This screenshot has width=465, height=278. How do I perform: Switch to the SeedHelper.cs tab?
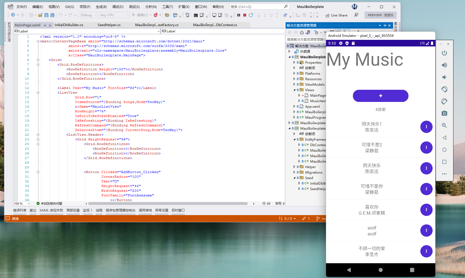click(109, 25)
